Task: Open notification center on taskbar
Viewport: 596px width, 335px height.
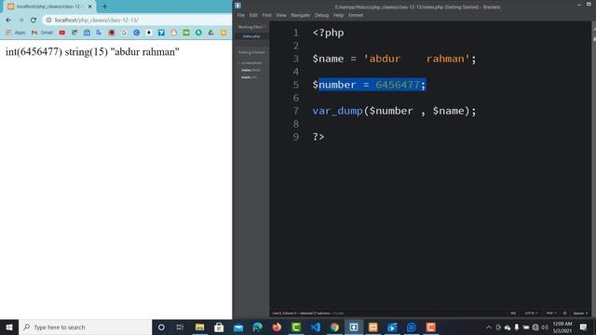Action: 584,328
